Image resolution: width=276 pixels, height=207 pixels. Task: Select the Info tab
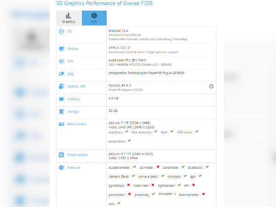coord(94,18)
